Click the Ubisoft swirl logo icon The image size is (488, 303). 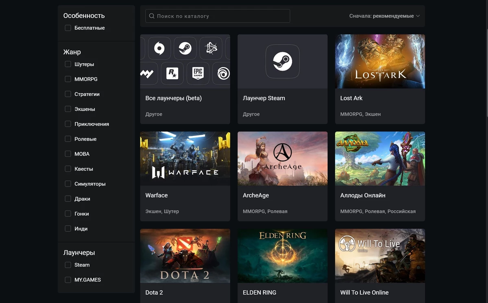[x=223, y=73]
